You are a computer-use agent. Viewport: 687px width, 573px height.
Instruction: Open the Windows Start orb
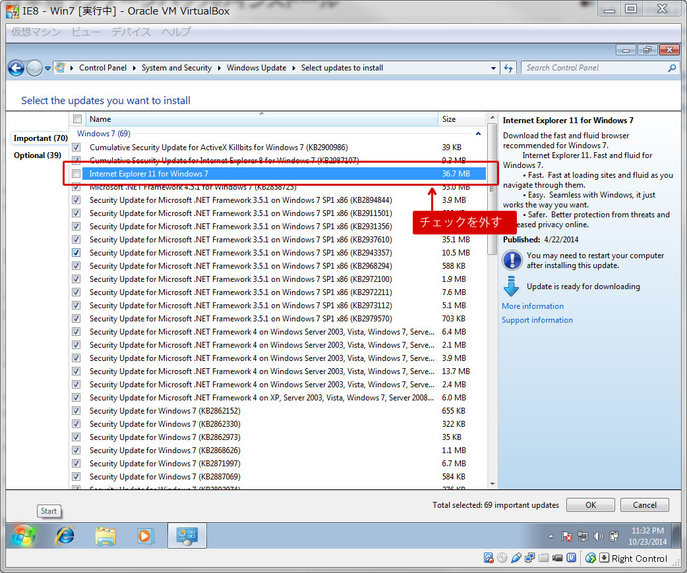point(23,535)
